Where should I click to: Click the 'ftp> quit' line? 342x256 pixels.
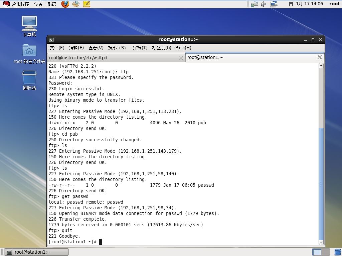pyautogui.click(x=60, y=230)
